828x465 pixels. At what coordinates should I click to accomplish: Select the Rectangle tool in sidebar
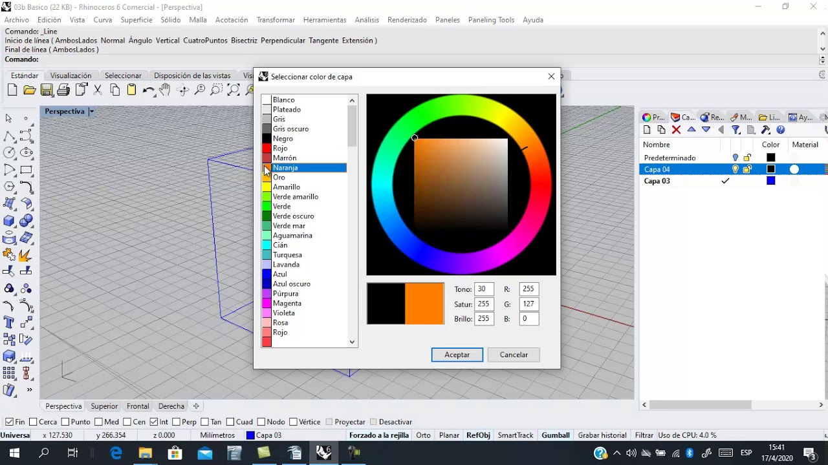tap(27, 170)
